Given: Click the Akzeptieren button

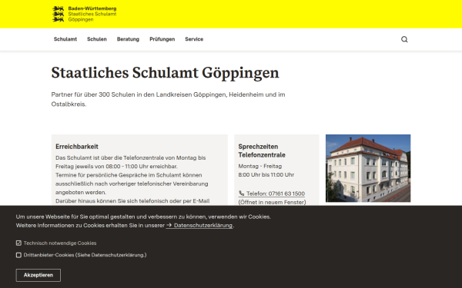Looking at the screenshot, I should 38,275.
